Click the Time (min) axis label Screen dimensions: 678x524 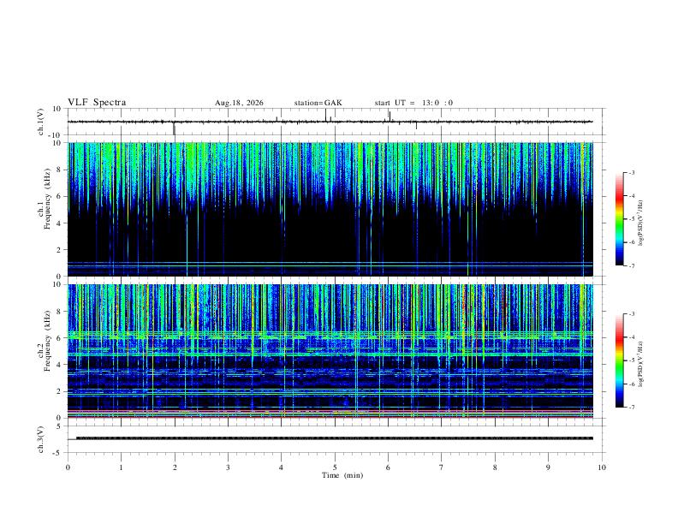coord(342,475)
